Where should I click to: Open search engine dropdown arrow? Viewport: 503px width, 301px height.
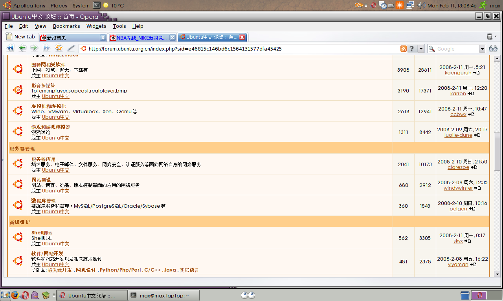[x=482, y=49]
